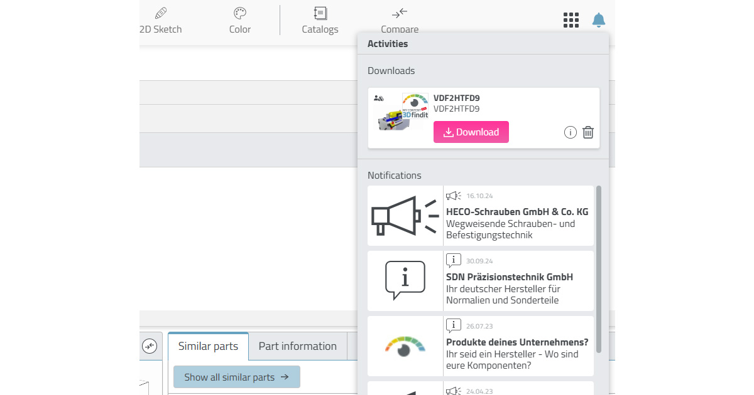Open 'Produkte deines Unternehmens?' notification
Image resolution: width=754 pixels, height=395 pixels.
point(481,346)
